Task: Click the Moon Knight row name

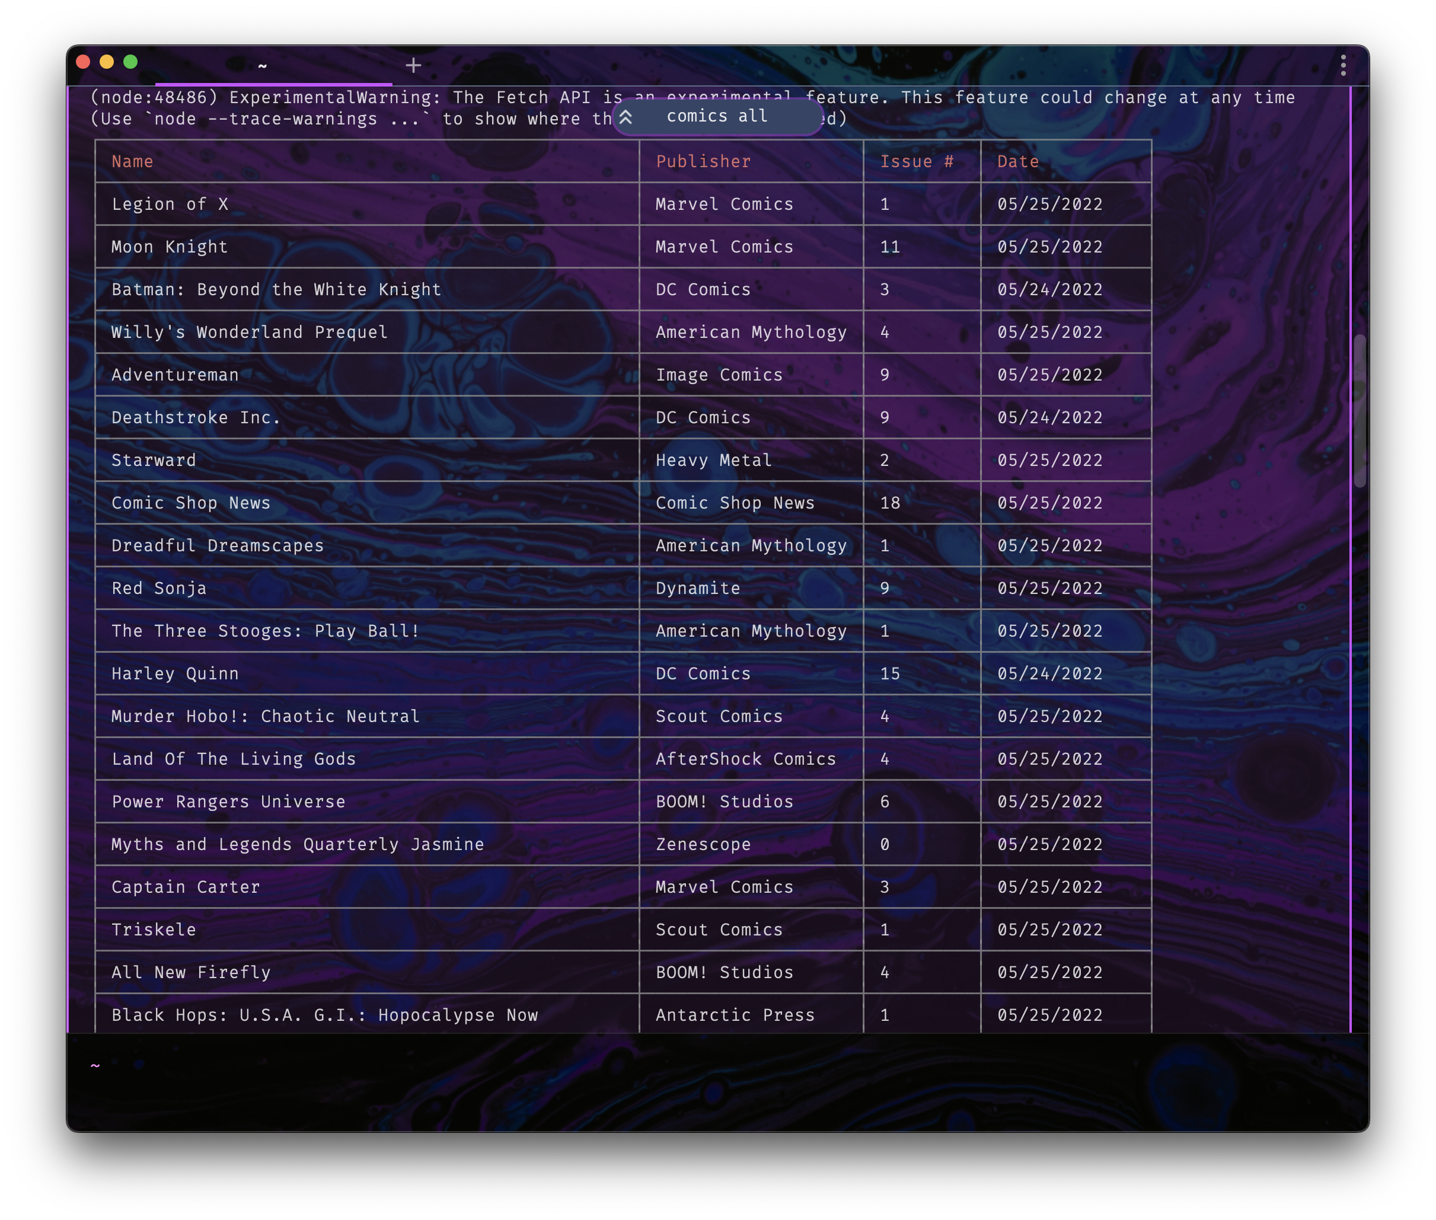Action: pos(170,247)
